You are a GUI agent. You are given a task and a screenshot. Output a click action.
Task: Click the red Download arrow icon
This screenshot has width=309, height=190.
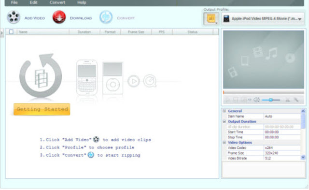click(59, 17)
